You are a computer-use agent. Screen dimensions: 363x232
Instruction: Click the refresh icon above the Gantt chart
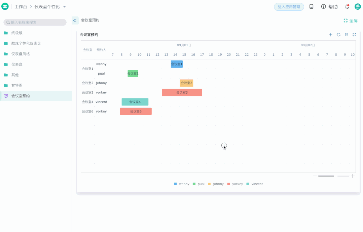coord(338,35)
